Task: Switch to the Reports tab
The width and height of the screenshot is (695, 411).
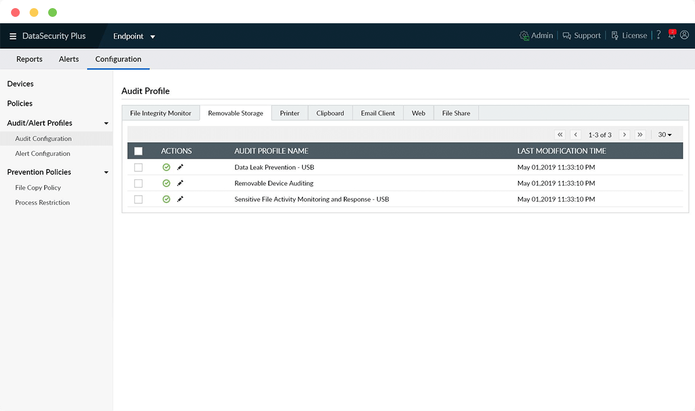Action: [x=29, y=59]
